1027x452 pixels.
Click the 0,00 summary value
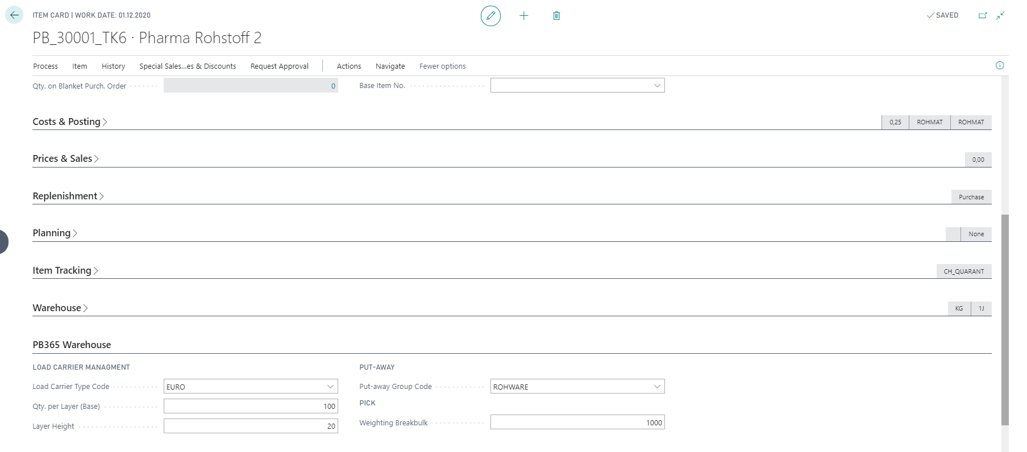(978, 160)
